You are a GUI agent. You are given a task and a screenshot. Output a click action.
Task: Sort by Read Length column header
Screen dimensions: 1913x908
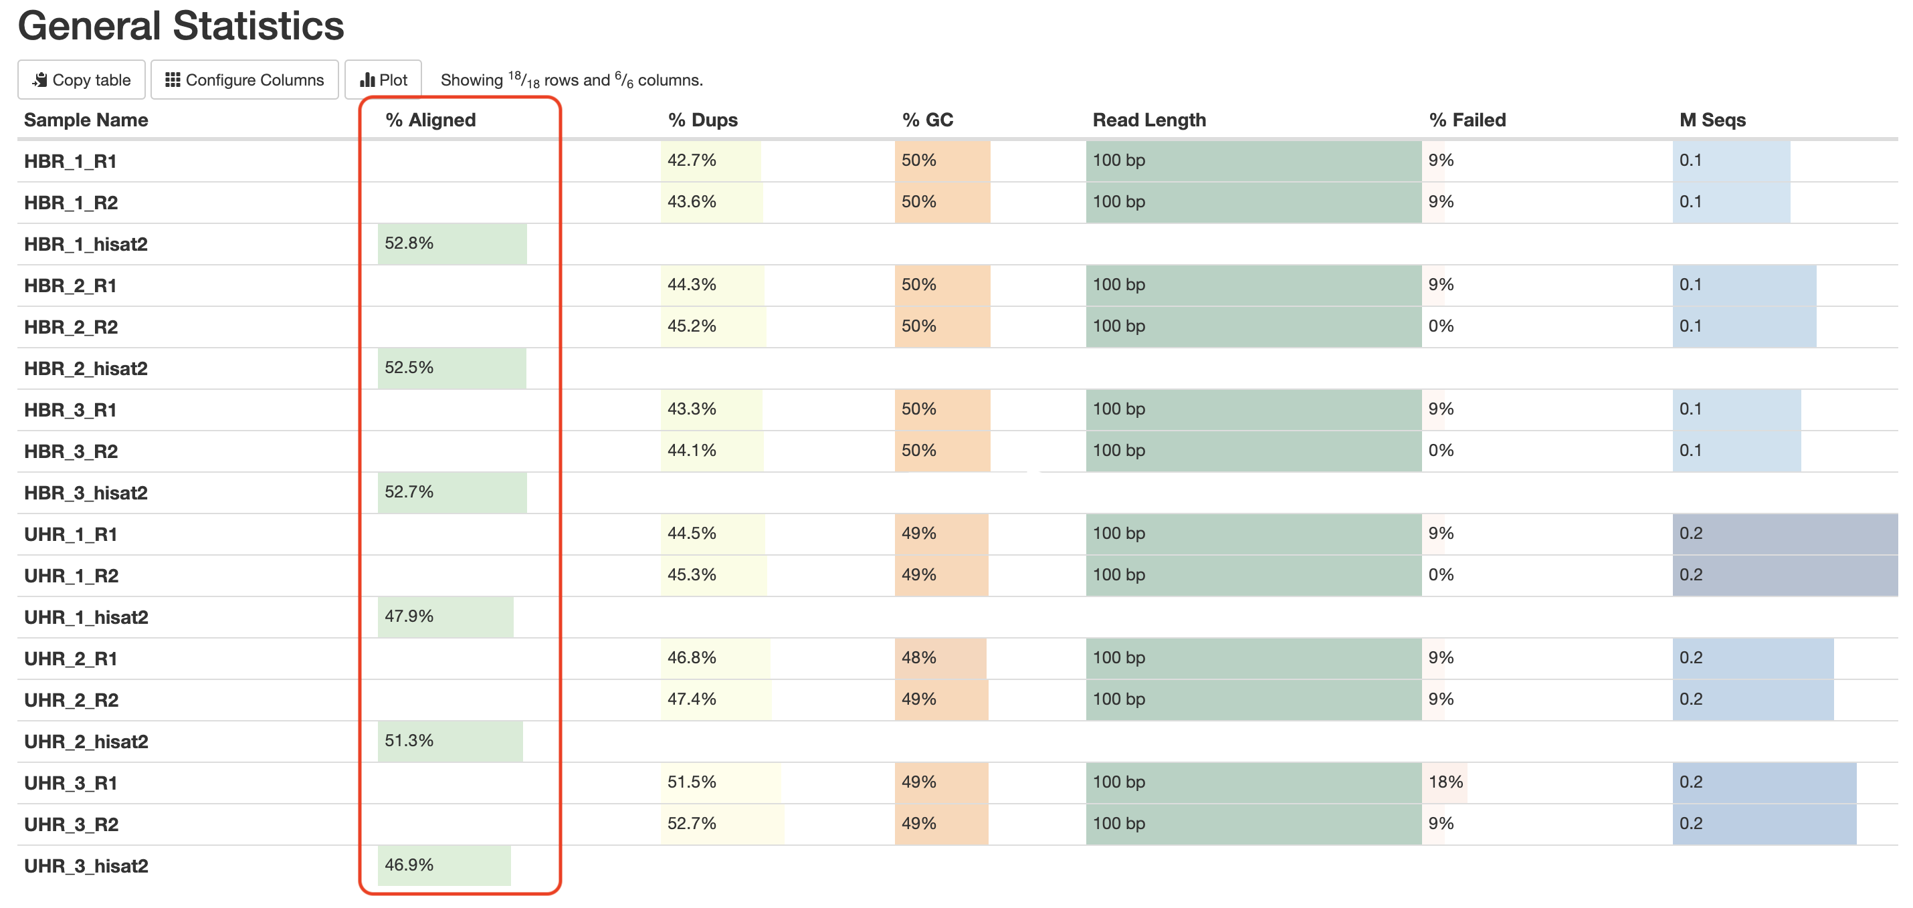(x=1148, y=120)
